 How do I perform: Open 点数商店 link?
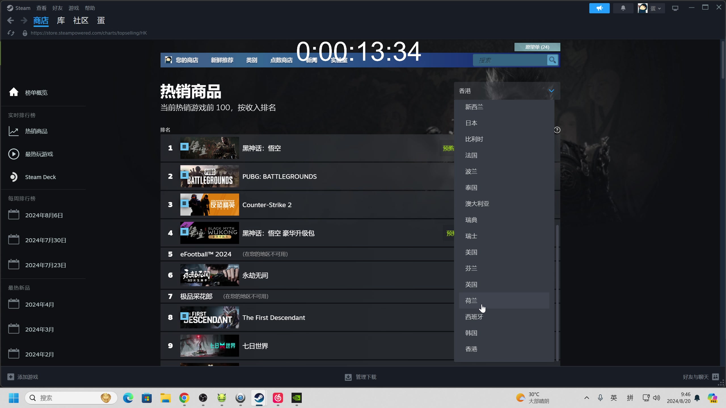point(281,60)
